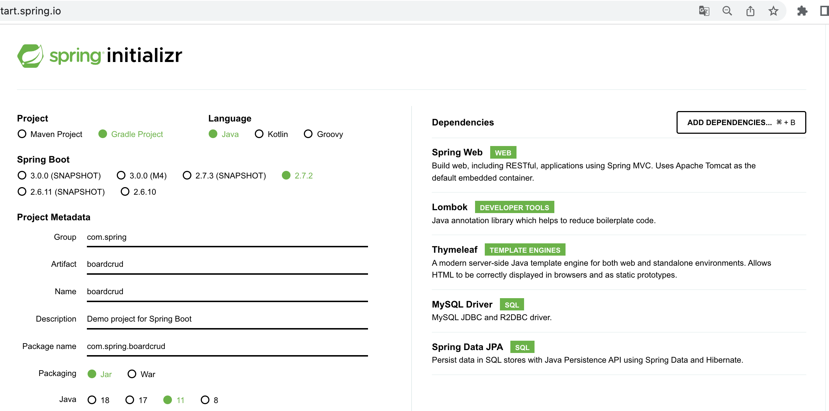Image resolution: width=829 pixels, height=411 pixels.
Task: Click the zoom magnifier icon in address bar
Action: click(727, 11)
